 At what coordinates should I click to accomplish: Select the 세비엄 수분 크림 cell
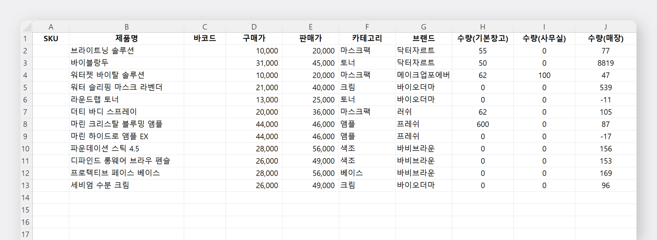point(126,185)
